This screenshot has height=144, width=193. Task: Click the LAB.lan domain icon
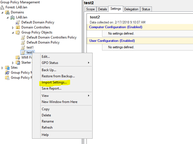pos(12,17)
